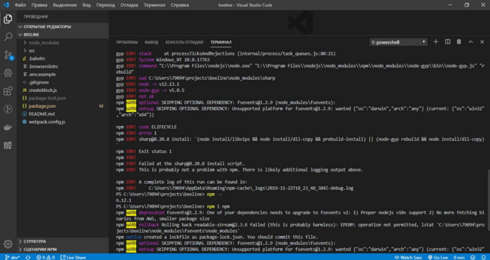
Task: Open the Explorer view in activity bar
Action: (x=8, y=19)
